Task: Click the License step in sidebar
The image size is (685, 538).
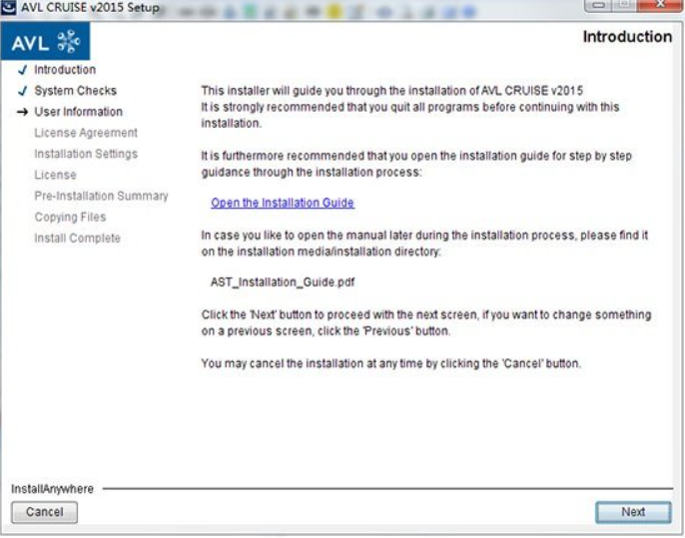Action: [x=56, y=175]
